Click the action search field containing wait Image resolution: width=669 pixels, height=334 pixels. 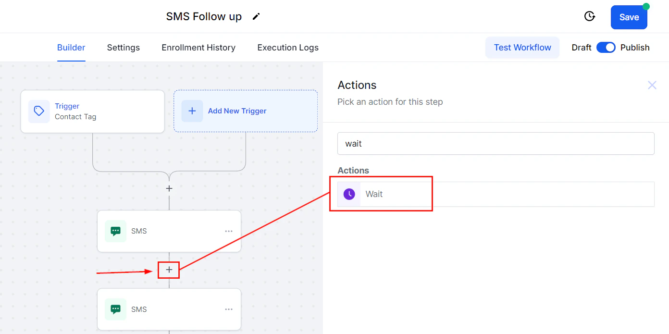496,143
